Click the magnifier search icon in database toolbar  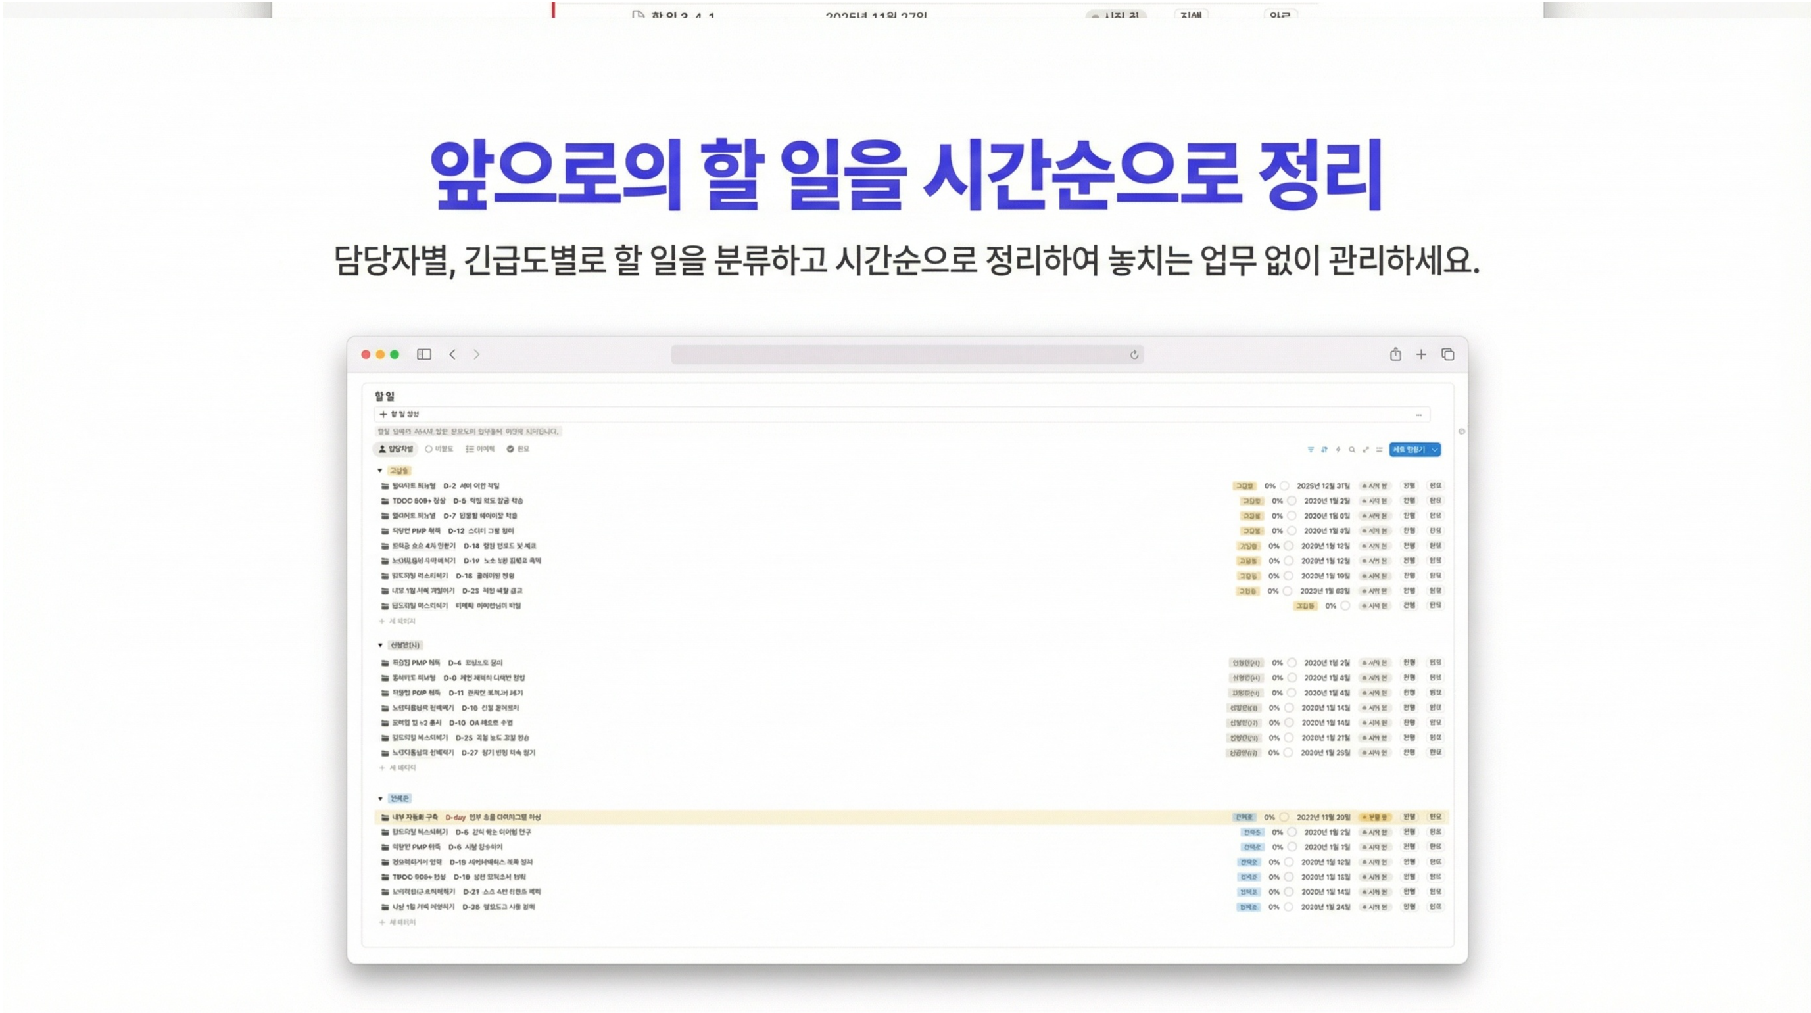pos(1352,449)
